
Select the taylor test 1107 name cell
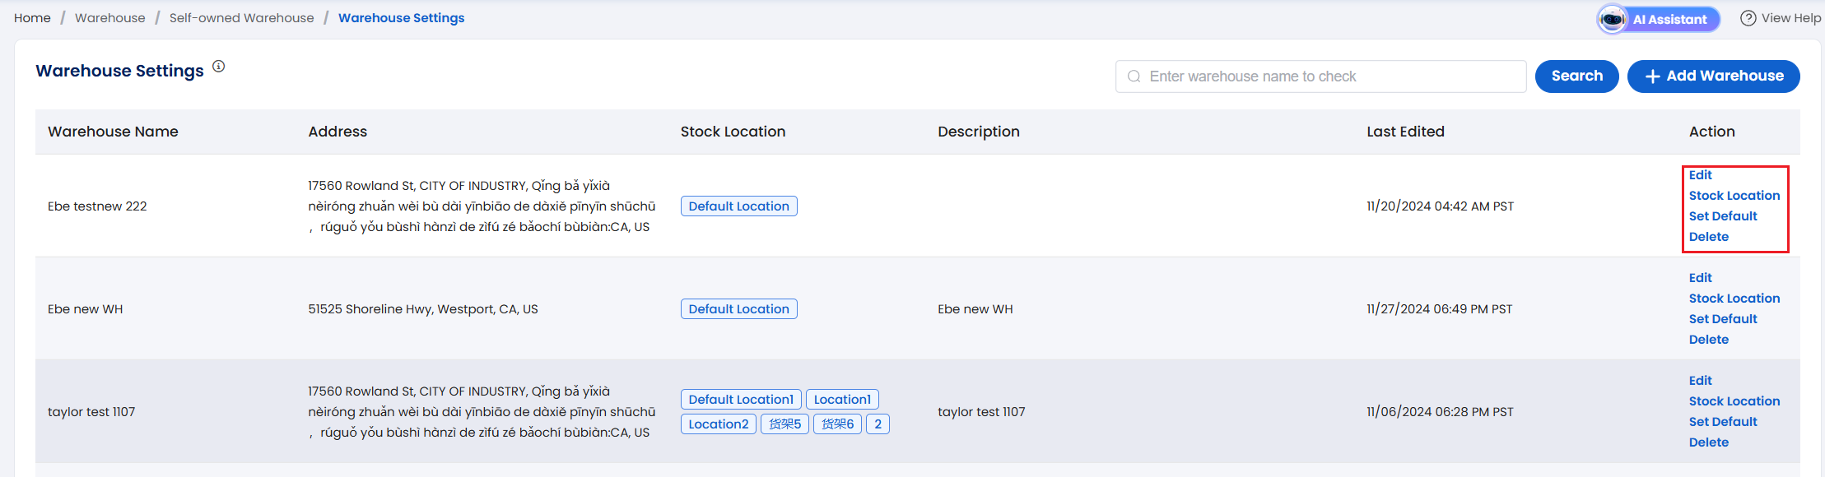click(91, 412)
